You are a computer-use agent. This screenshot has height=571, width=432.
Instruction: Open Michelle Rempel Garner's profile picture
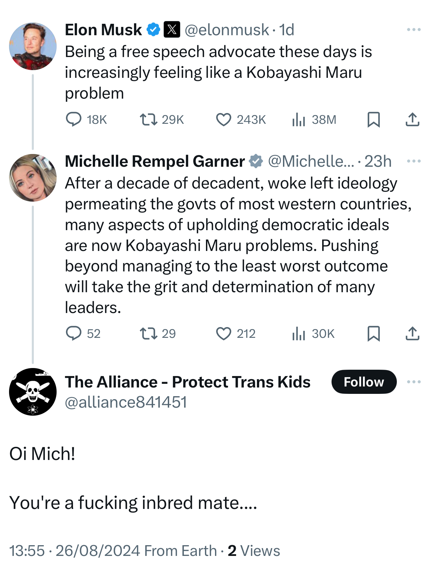[33, 178]
